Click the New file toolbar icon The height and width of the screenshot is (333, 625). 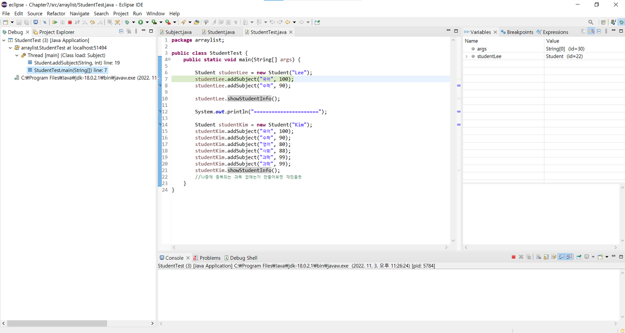tap(5, 22)
